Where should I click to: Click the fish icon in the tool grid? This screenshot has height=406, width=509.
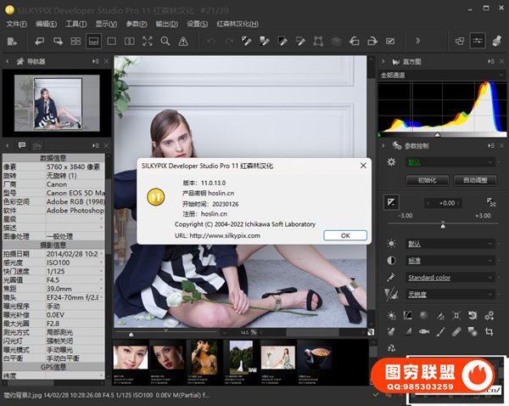(x=424, y=331)
